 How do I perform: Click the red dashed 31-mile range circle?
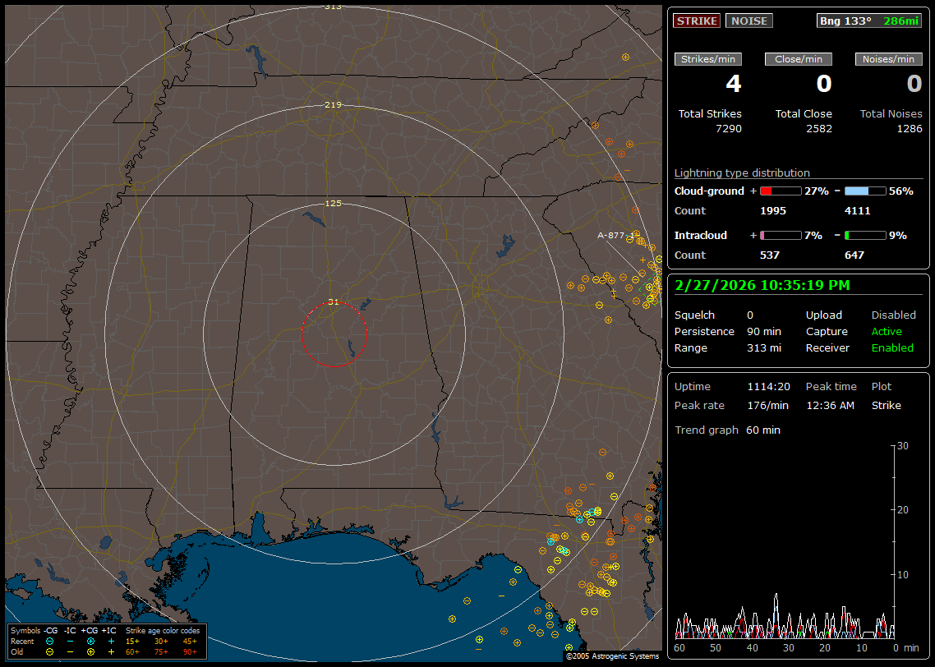pos(302,334)
